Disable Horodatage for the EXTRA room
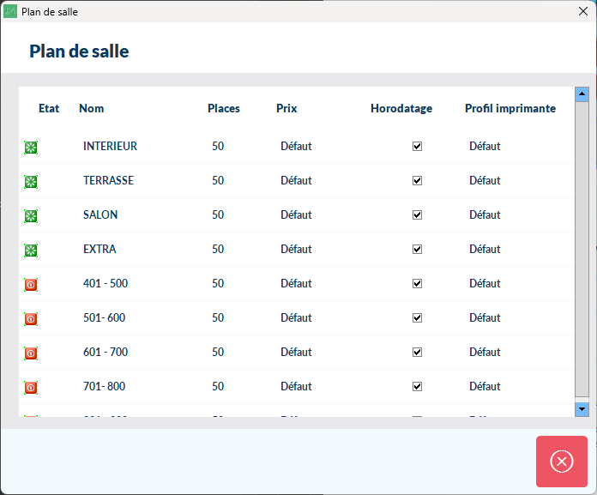This screenshot has width=597, height=495. pyautogui.click(x=417, y=249)
